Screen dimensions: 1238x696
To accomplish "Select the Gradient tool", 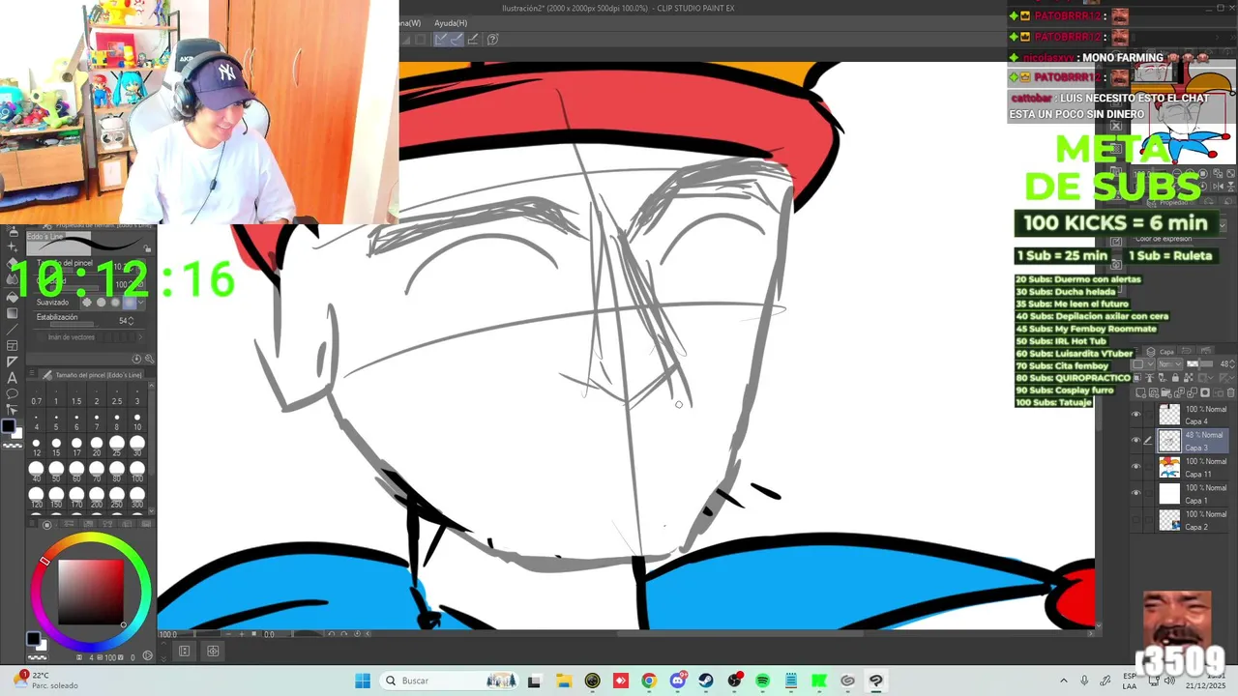I will (x=13, y=313).
